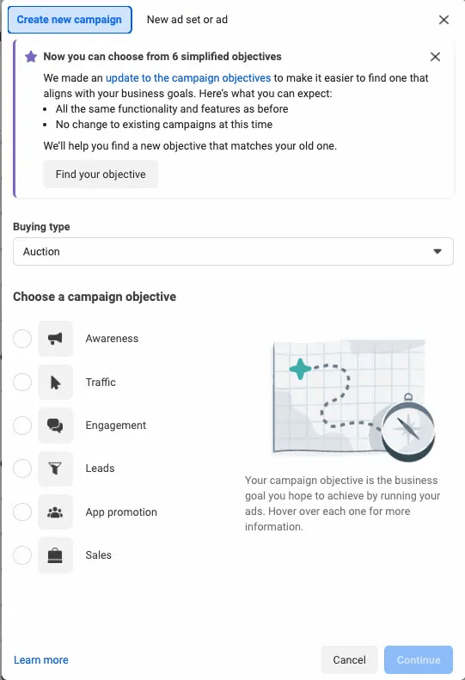Click the App promotion people icon

tap(55, 512)
